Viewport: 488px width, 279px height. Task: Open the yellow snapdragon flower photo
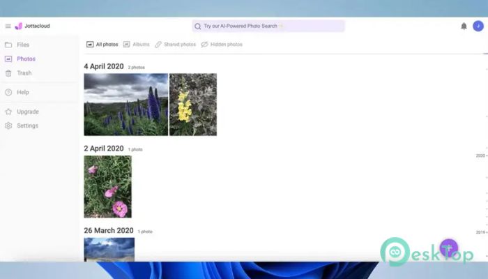193,105
